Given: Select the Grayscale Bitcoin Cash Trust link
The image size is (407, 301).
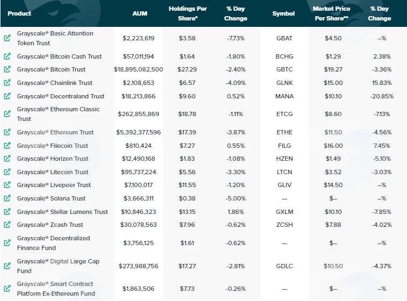Looking at the screenshot, I should tap(59, 56).
